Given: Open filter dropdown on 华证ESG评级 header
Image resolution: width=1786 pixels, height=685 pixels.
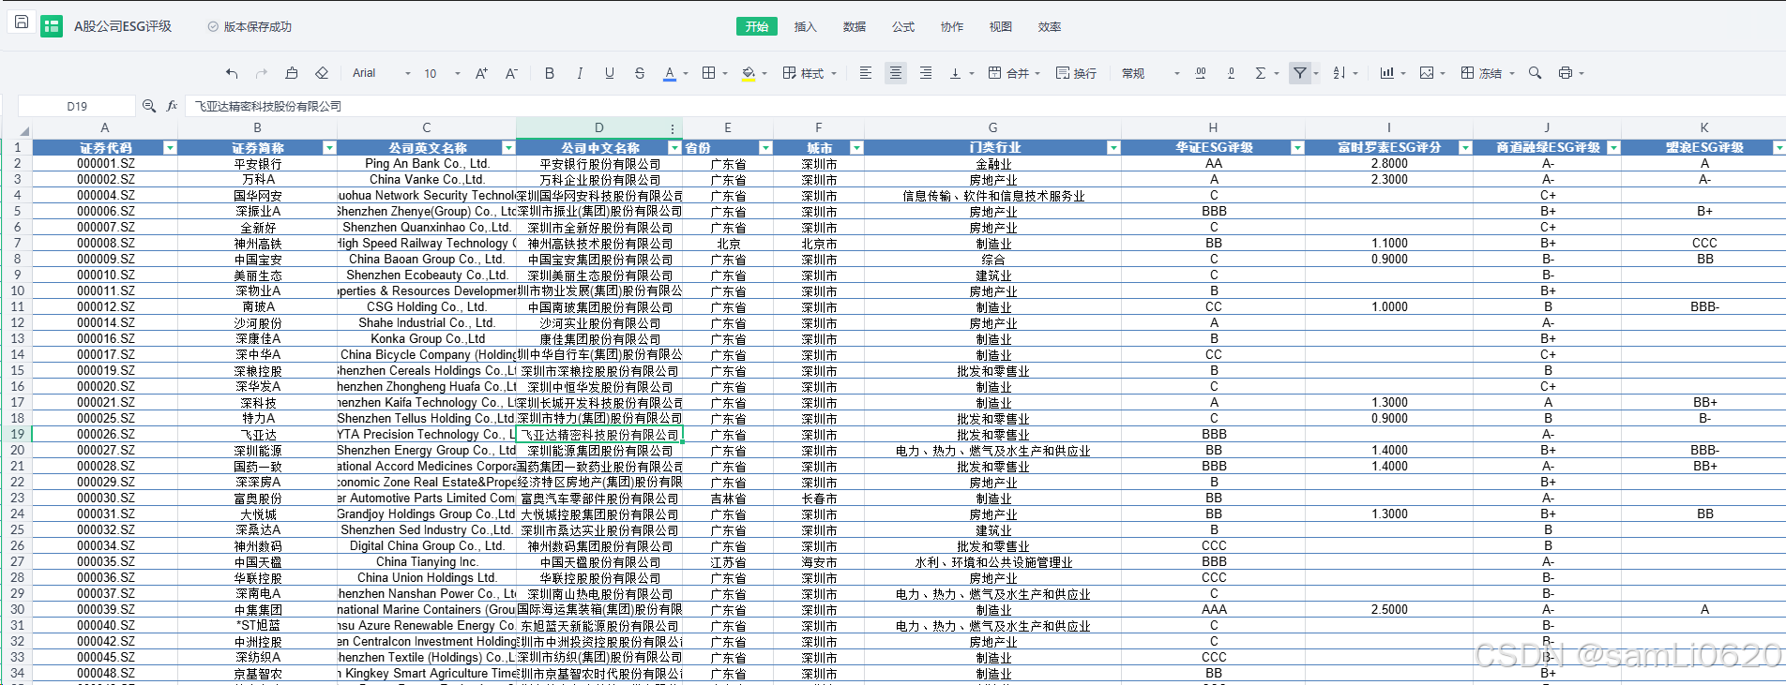Looking at the screenshot, I should coord(1297,148).
